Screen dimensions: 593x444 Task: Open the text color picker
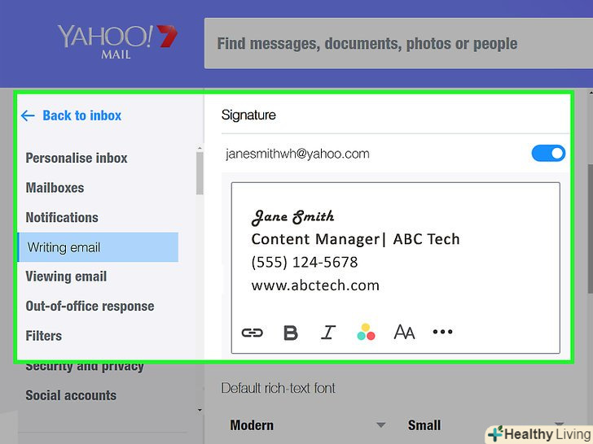(366, 332)
